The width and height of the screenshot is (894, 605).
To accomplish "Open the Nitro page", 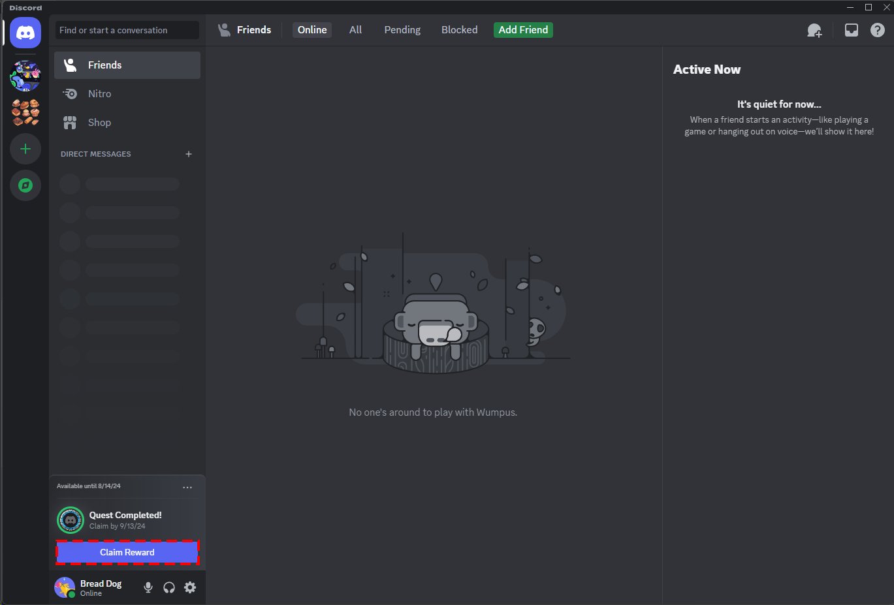I will click(x=127, y=94).
